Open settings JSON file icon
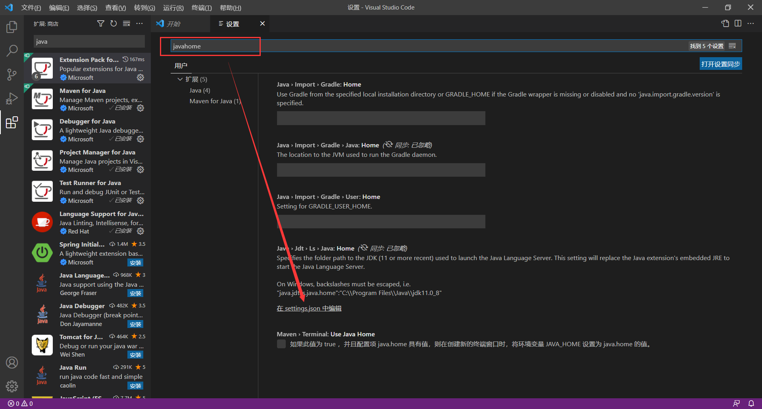762x409 pixels. click(725, 23)
